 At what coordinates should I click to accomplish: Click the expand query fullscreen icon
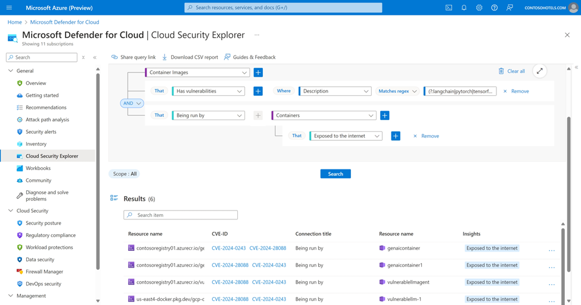tap(540, 71)
